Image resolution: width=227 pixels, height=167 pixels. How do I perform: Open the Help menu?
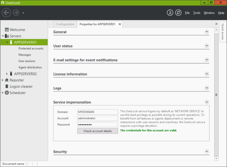tap(221, 13)
